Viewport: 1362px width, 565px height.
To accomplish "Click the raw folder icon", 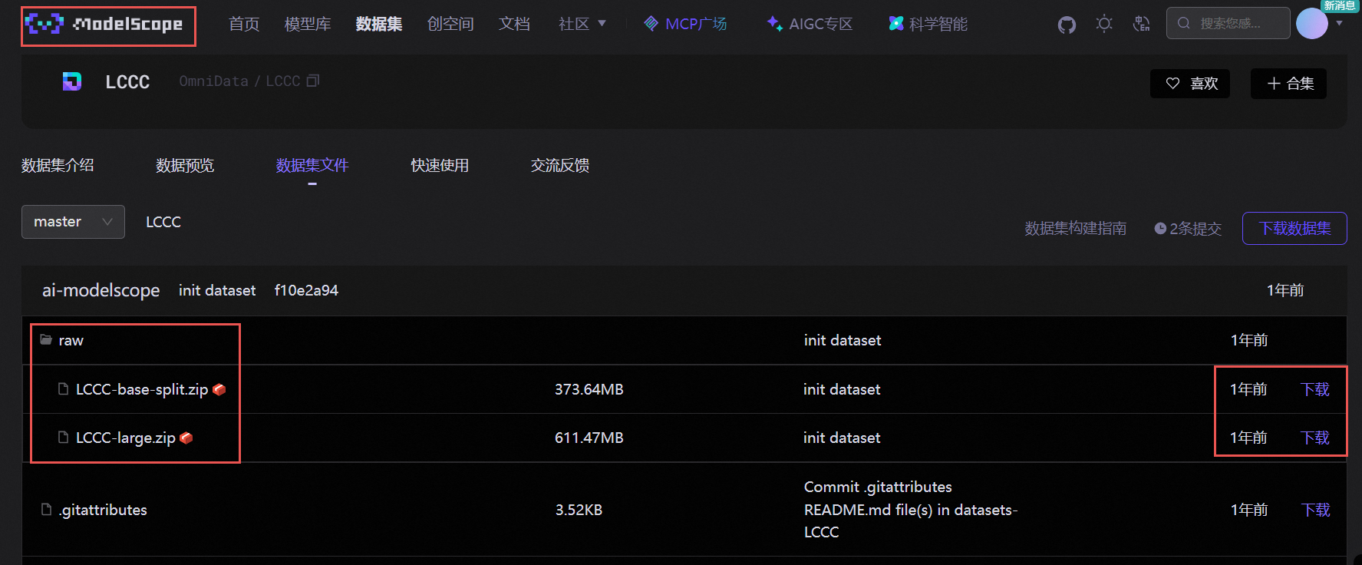I will point(46,339).
